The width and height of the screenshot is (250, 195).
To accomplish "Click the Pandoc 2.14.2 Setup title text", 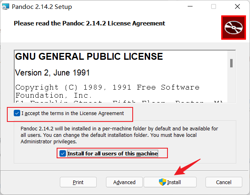I will pos(42,7).
